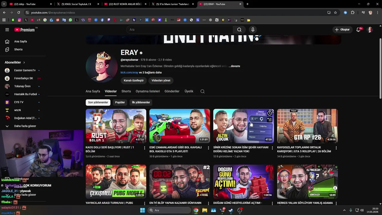
Task: Click the install app icon in address bar
Action: click(329, 13)
